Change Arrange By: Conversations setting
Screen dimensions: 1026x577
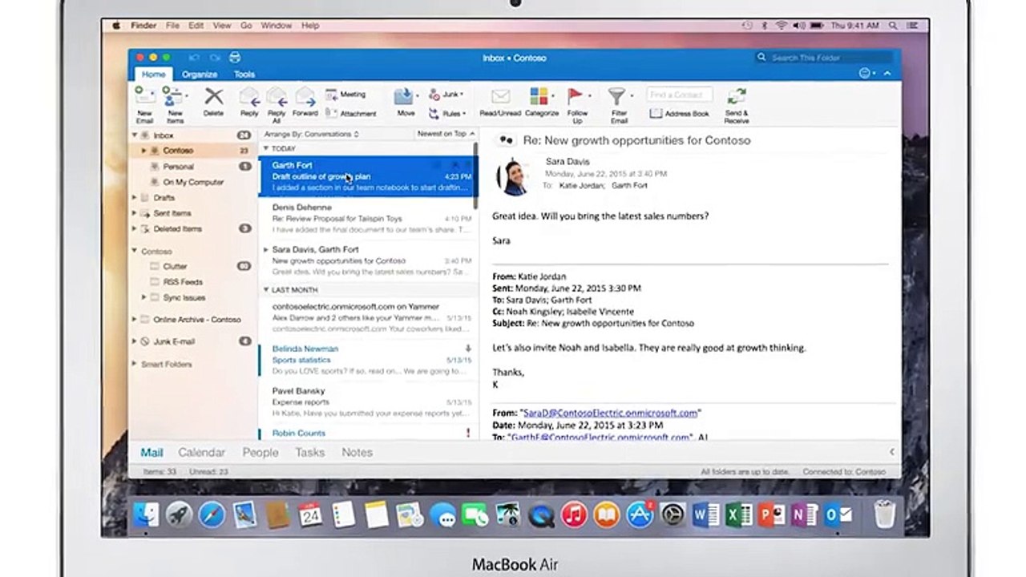click(x=312, y=134)
